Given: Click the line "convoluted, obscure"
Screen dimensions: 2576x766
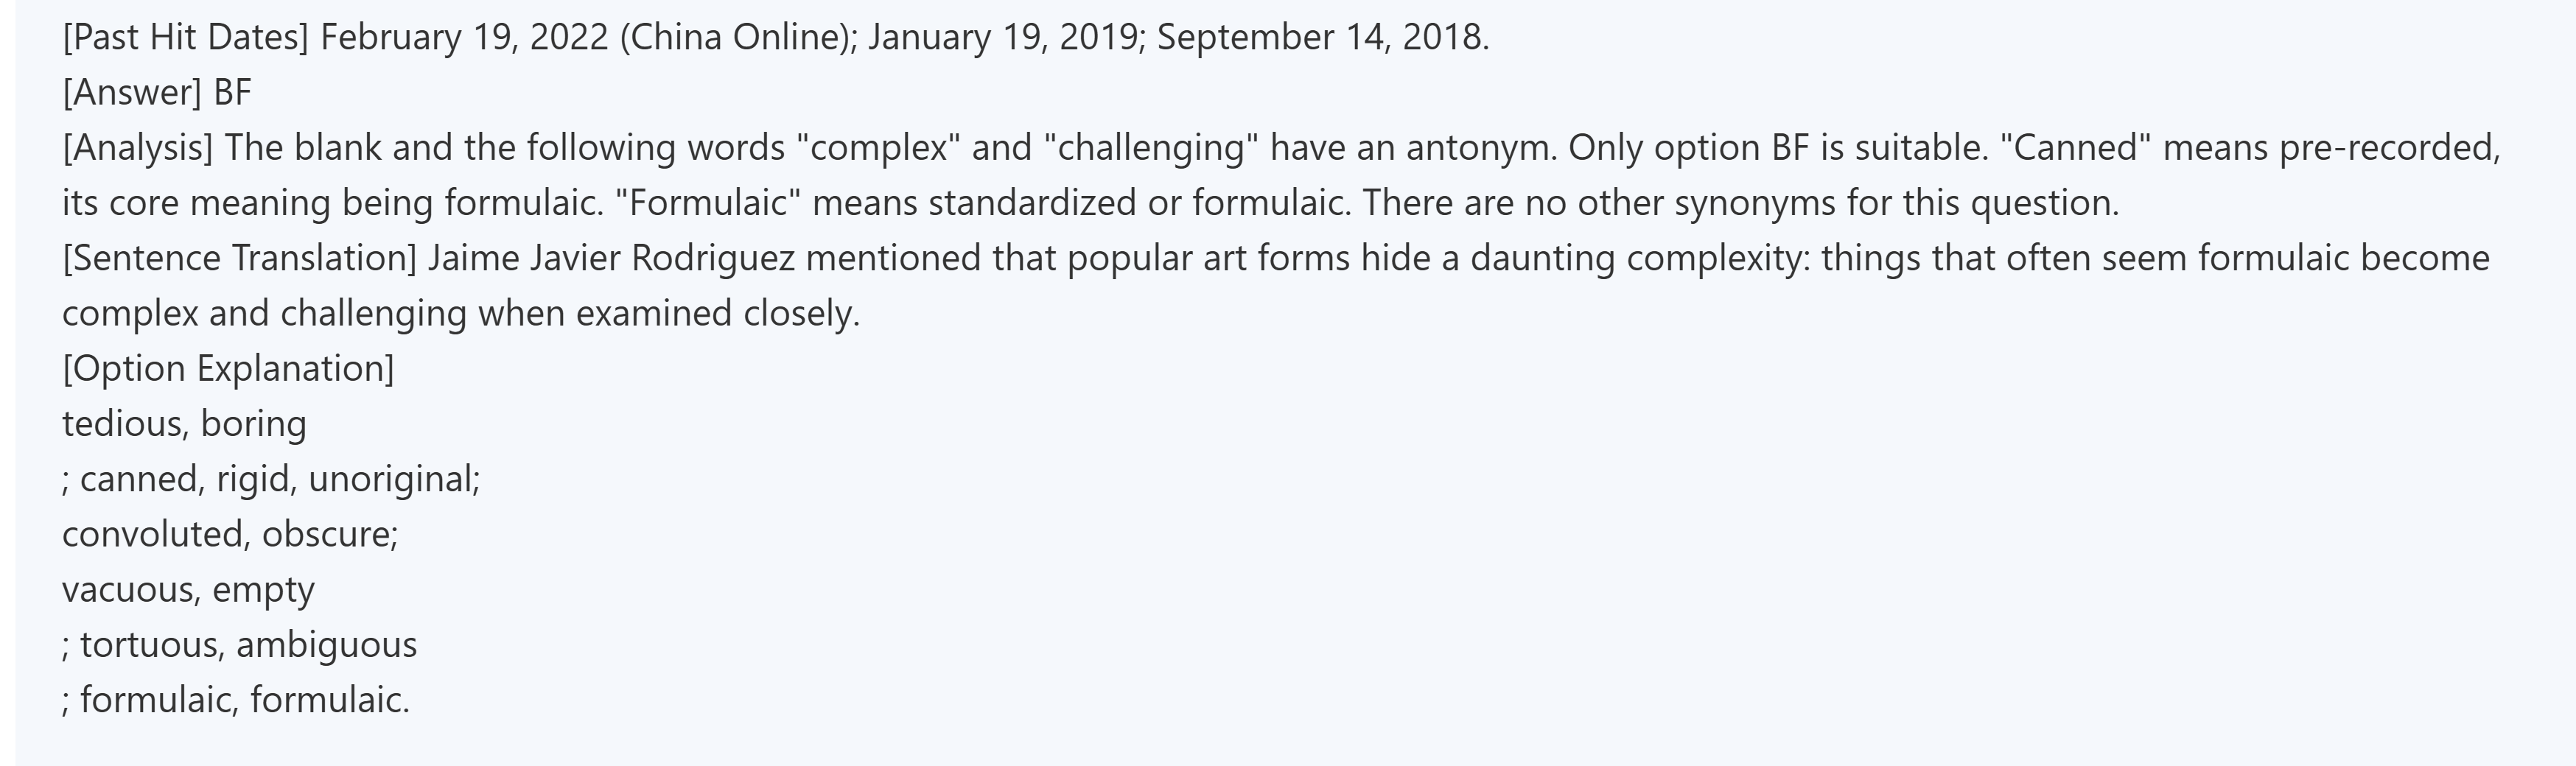Looking at the screenshot, I should click(229, 534).
